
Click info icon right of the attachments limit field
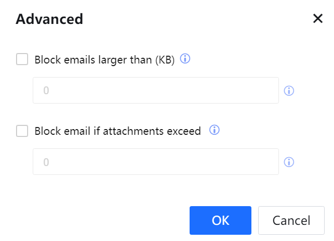[289, 162]
